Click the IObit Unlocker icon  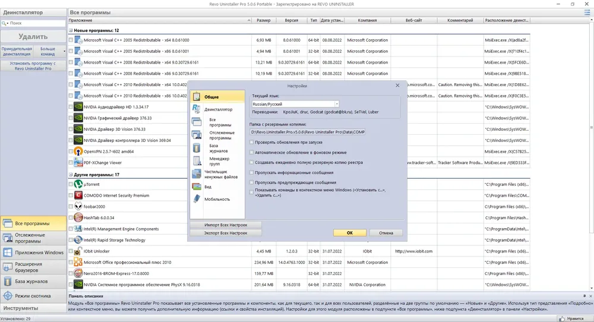pos(78,251)
